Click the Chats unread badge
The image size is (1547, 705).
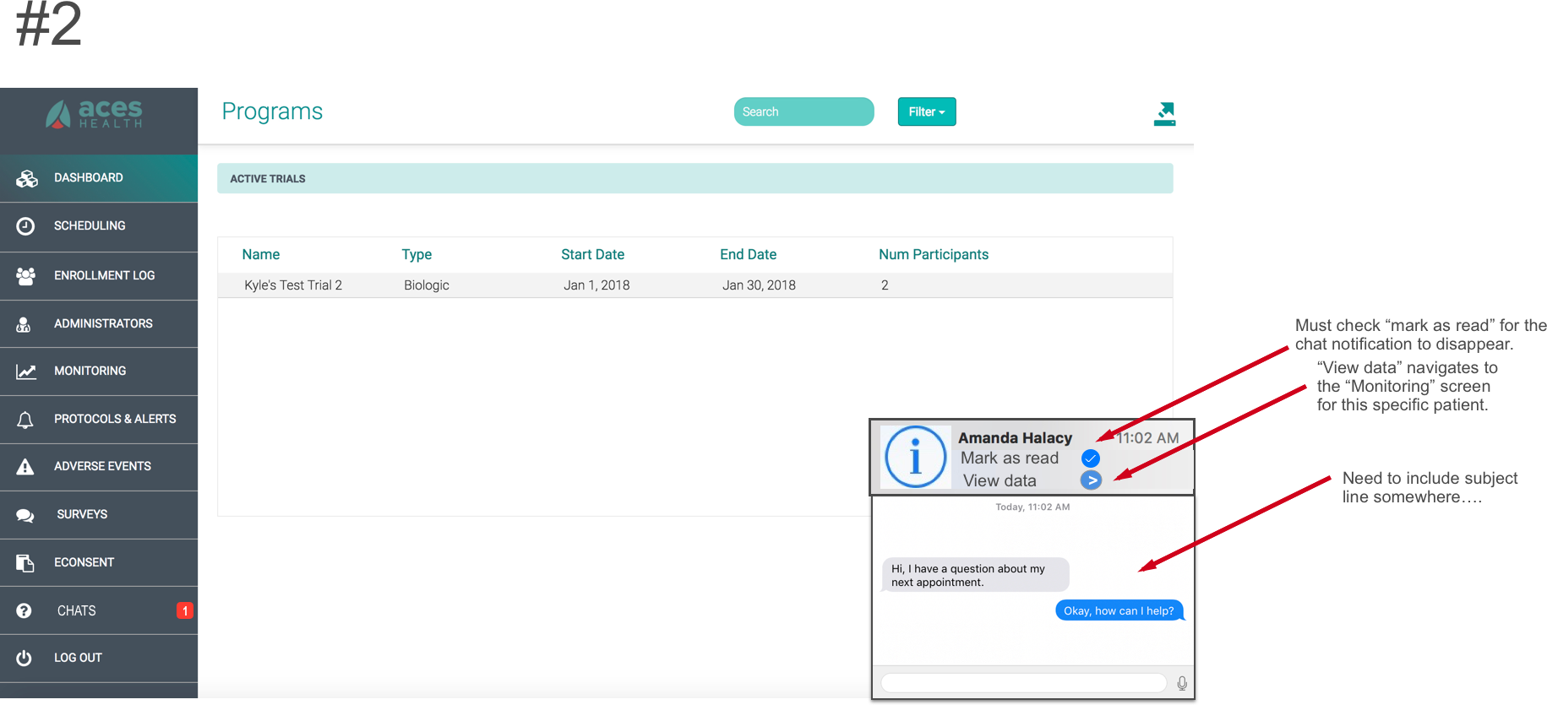pos(185,610)
